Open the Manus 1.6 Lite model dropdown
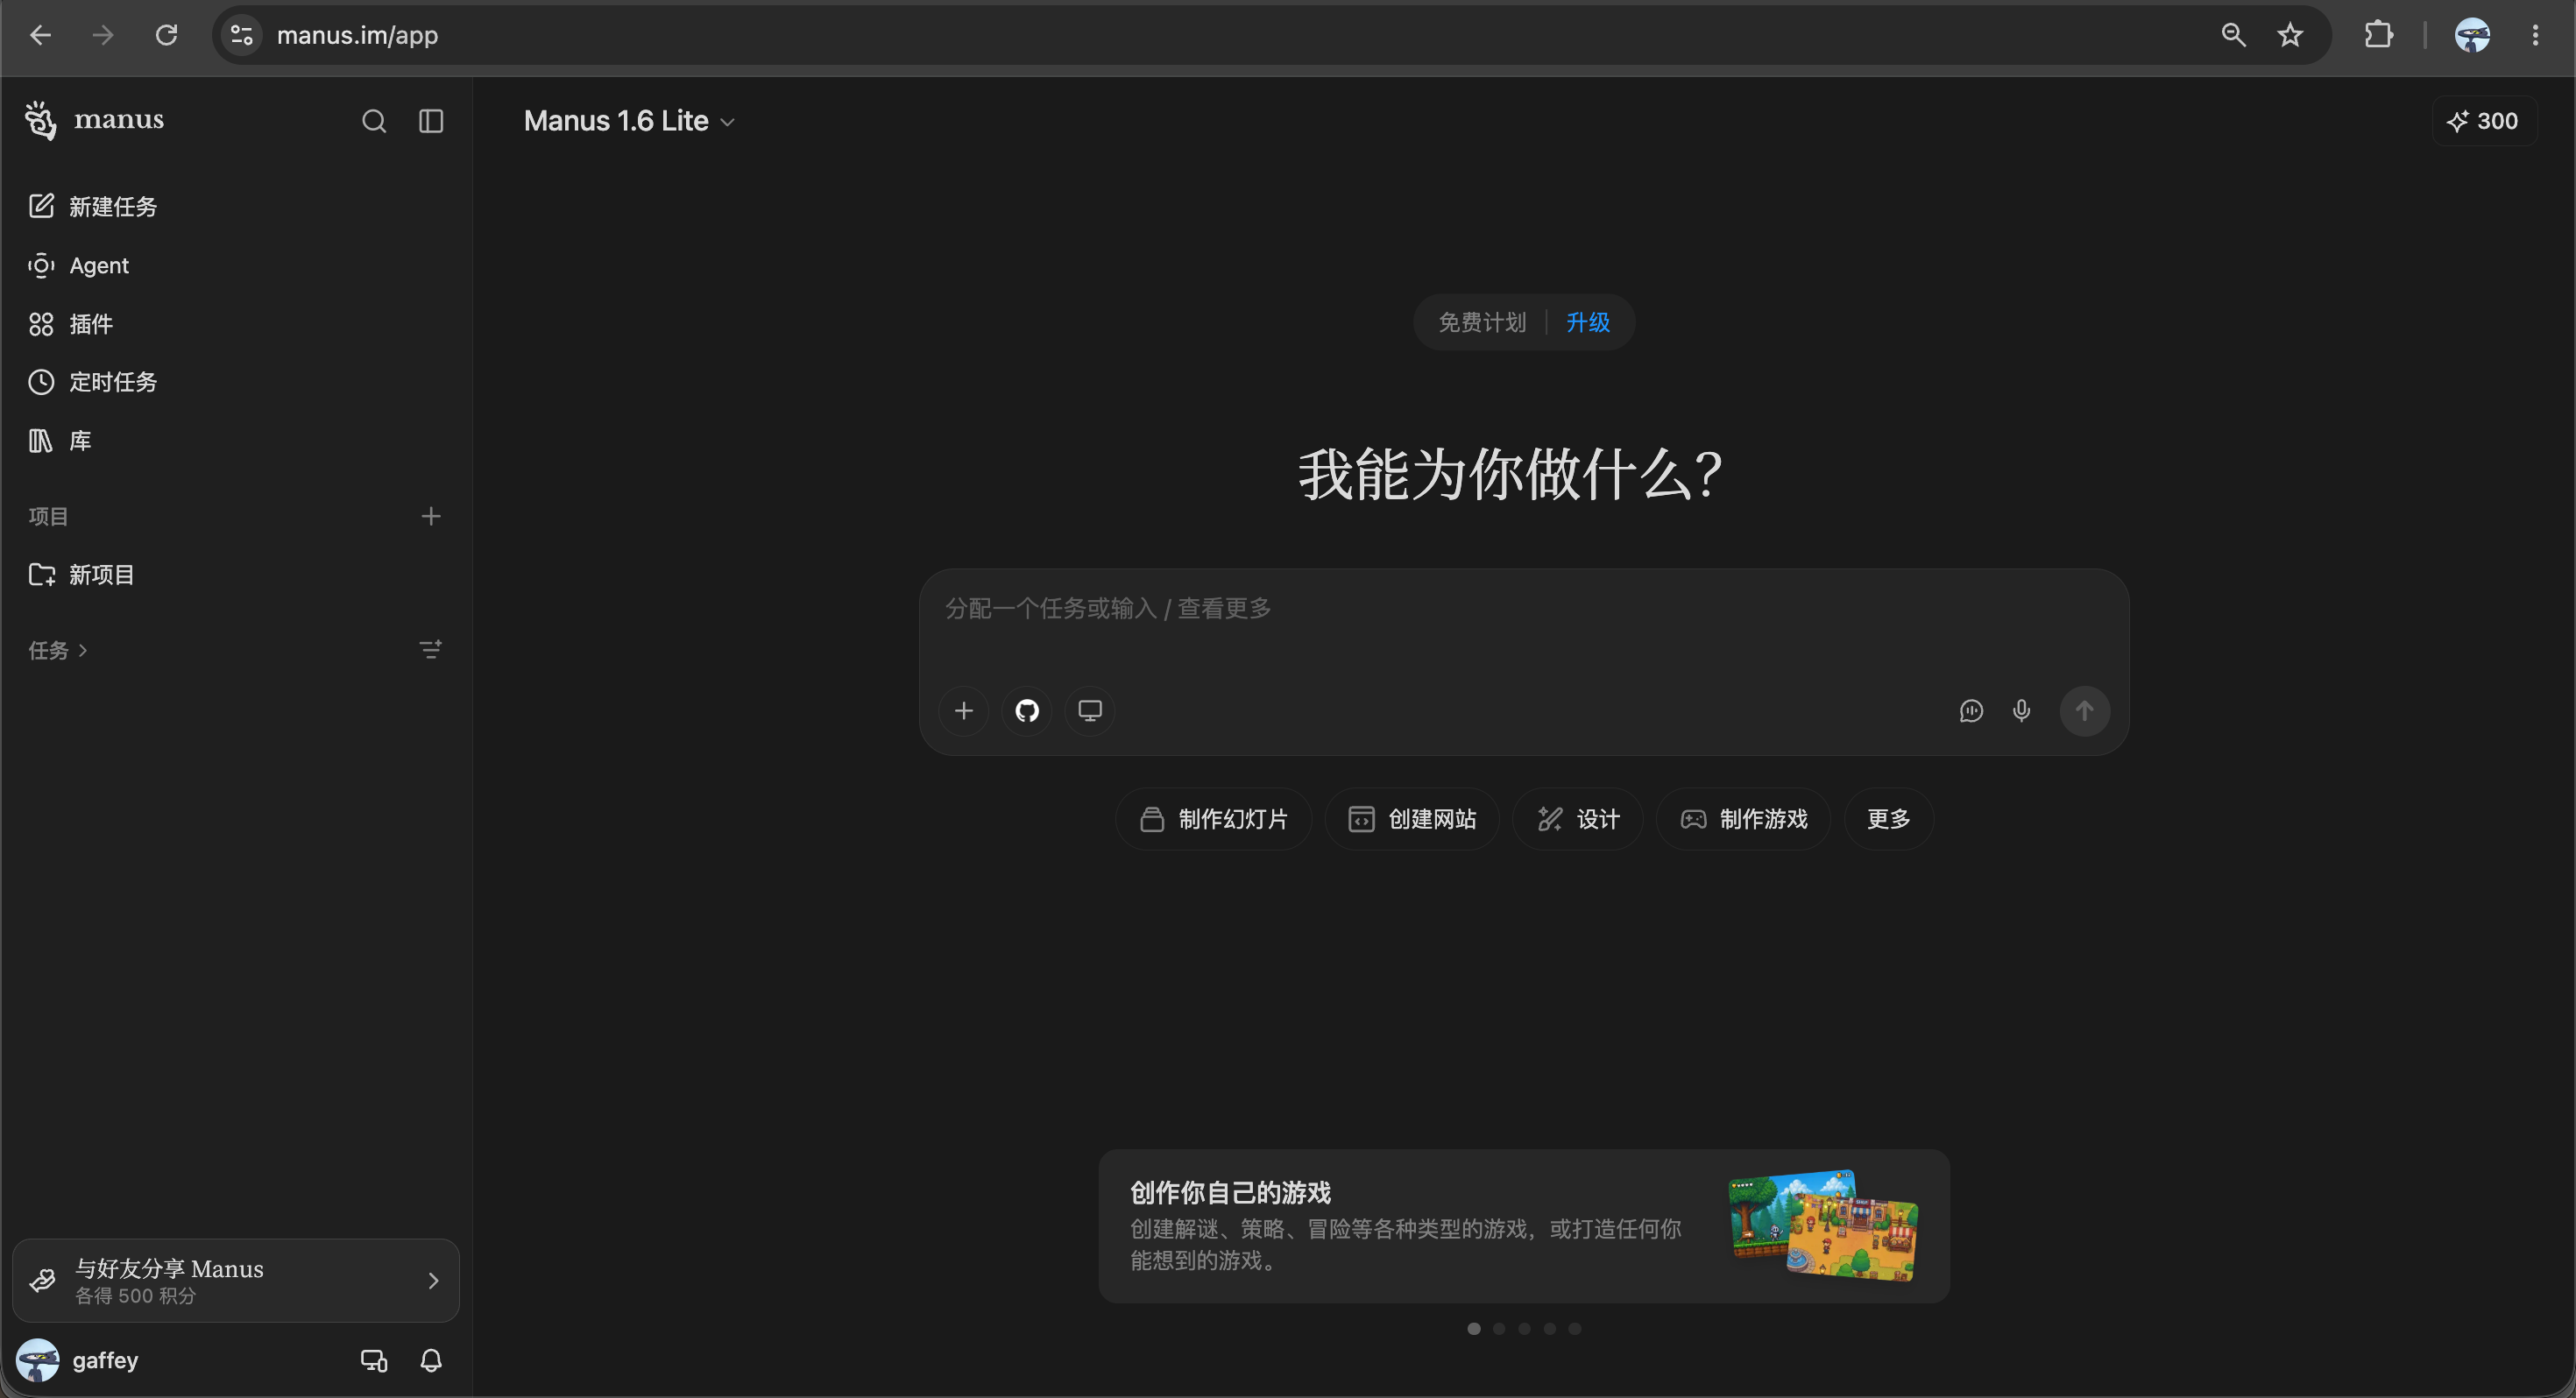Image resolution: width=2576 pixels, height=1398 pixels. coord(630,121)
